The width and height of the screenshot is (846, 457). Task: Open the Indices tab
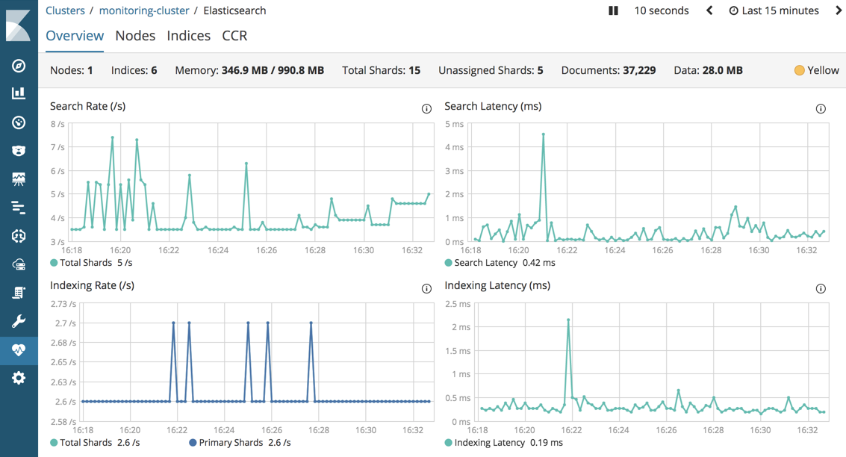pos(188,35)
